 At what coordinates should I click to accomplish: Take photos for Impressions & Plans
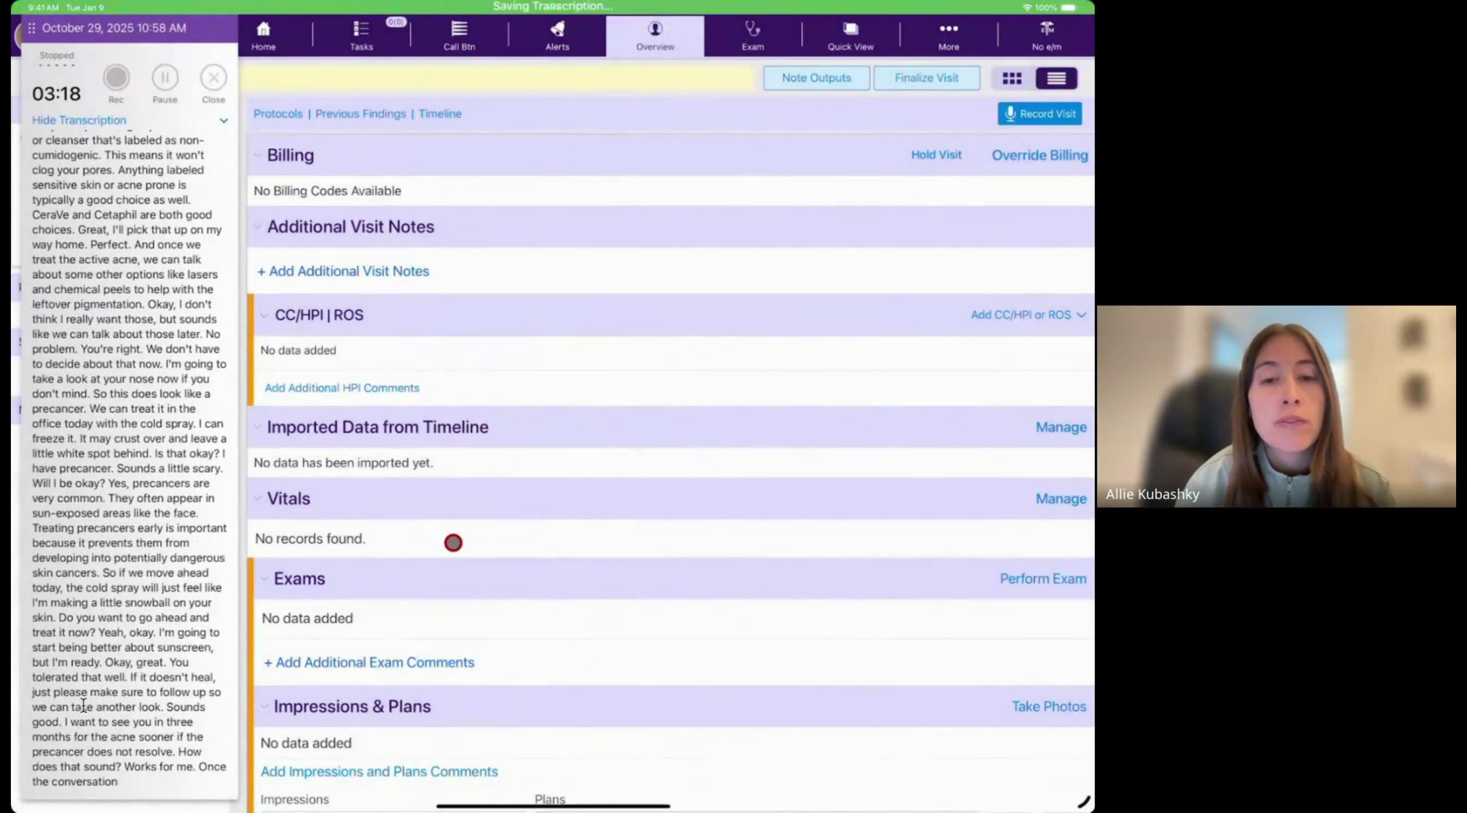point(1048,707)
